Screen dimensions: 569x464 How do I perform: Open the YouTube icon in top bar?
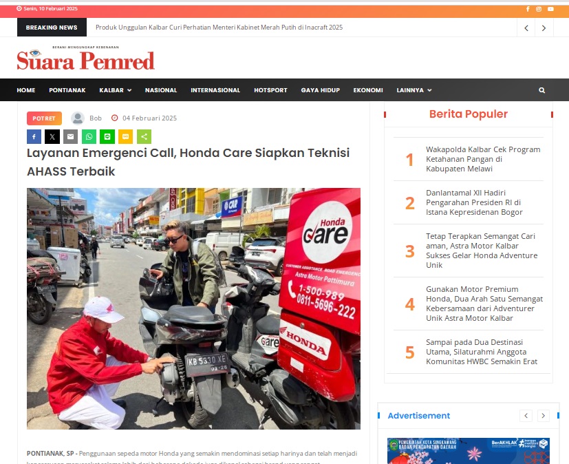pos(550,9)
